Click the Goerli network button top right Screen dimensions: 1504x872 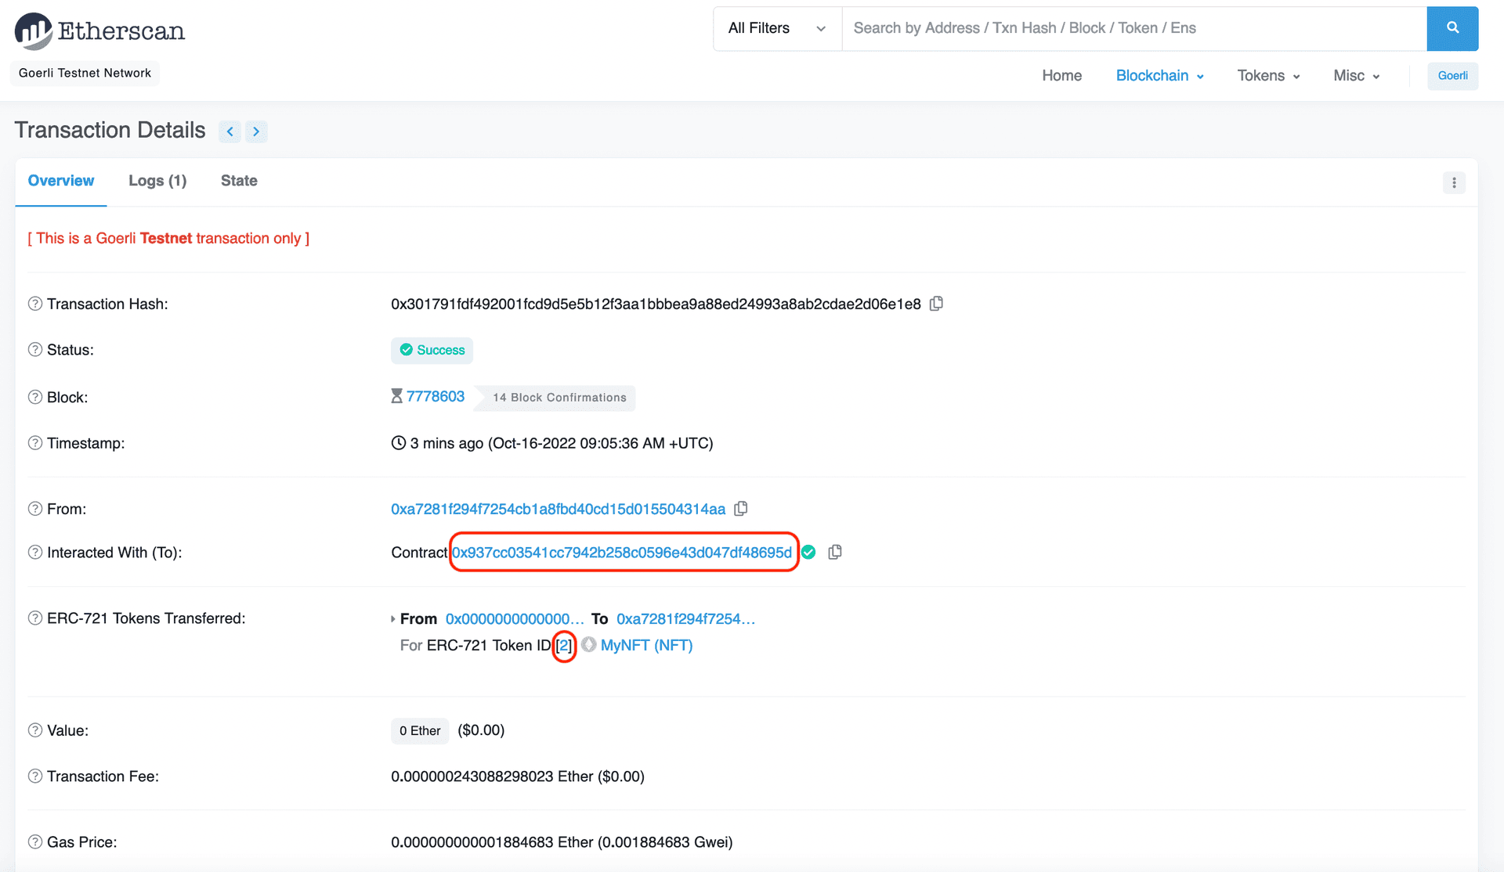tap(1453, 74)
